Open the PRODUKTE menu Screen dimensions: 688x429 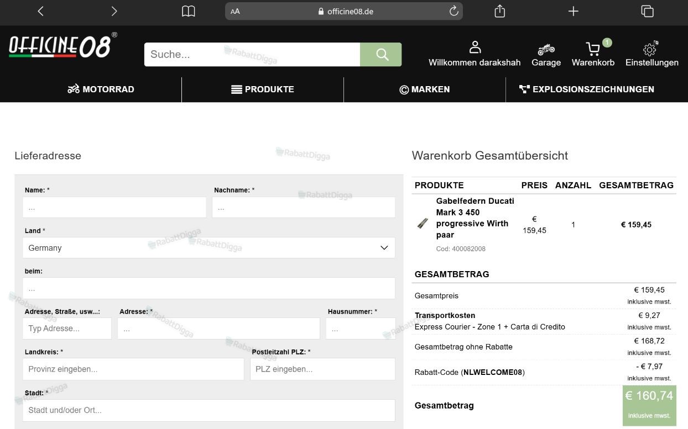(x=263, y=89)
